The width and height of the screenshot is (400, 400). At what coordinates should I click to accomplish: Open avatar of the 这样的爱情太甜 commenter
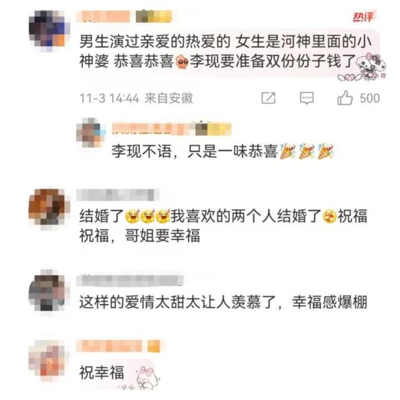(49, 291)
